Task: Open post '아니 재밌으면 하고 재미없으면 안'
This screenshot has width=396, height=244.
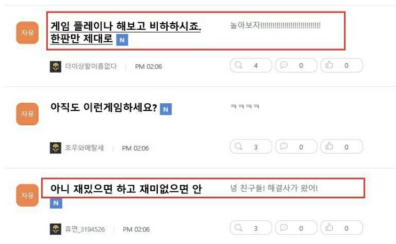Action: click(126, 188)
